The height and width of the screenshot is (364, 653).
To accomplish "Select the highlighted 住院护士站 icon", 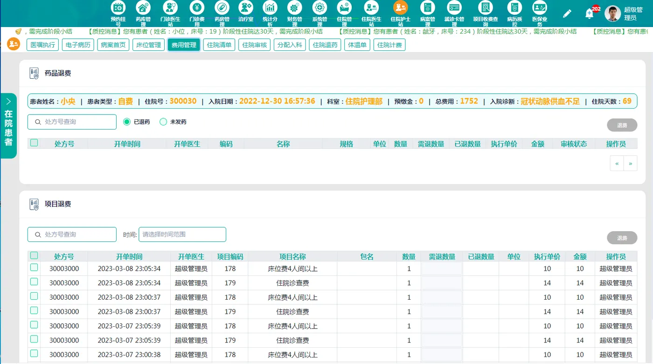I will coord(400,7).
